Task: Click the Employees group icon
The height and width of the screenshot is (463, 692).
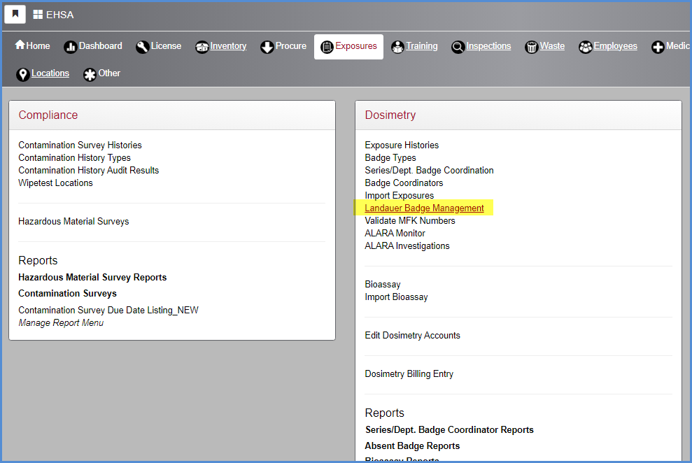Action: pyautogui.click(x=586, y=47)
